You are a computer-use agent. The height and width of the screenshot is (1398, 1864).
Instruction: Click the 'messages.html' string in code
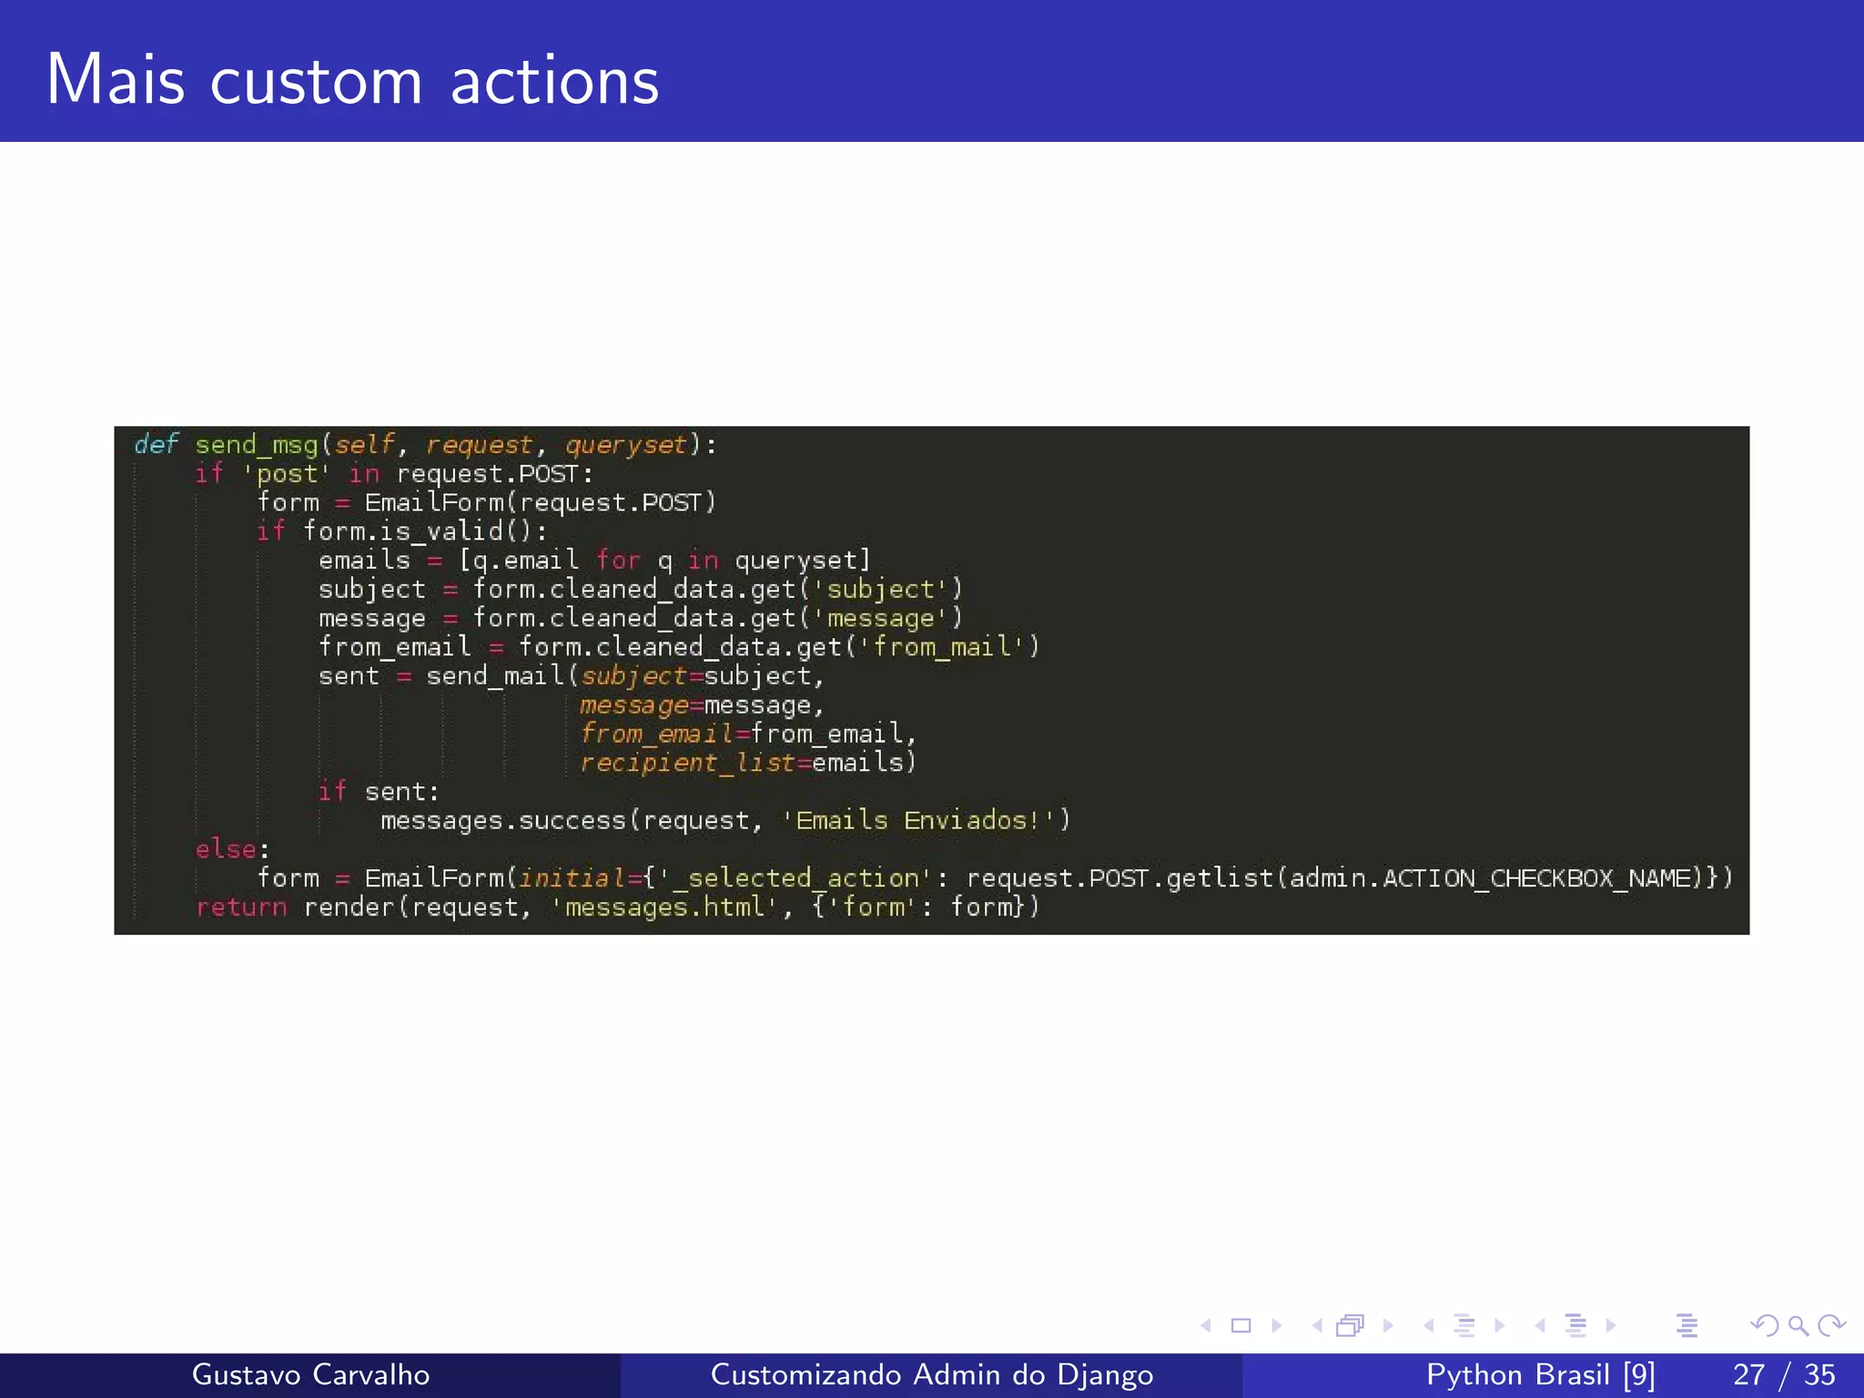[x=663, y=907]
